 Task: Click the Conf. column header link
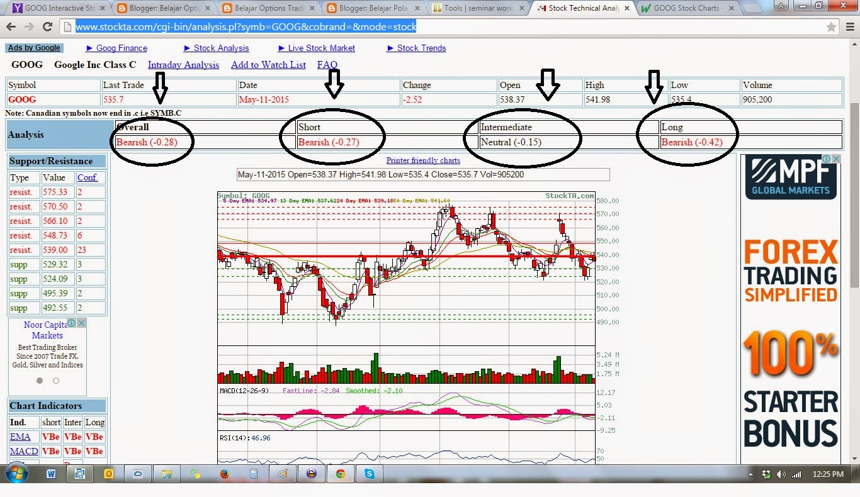88,177
